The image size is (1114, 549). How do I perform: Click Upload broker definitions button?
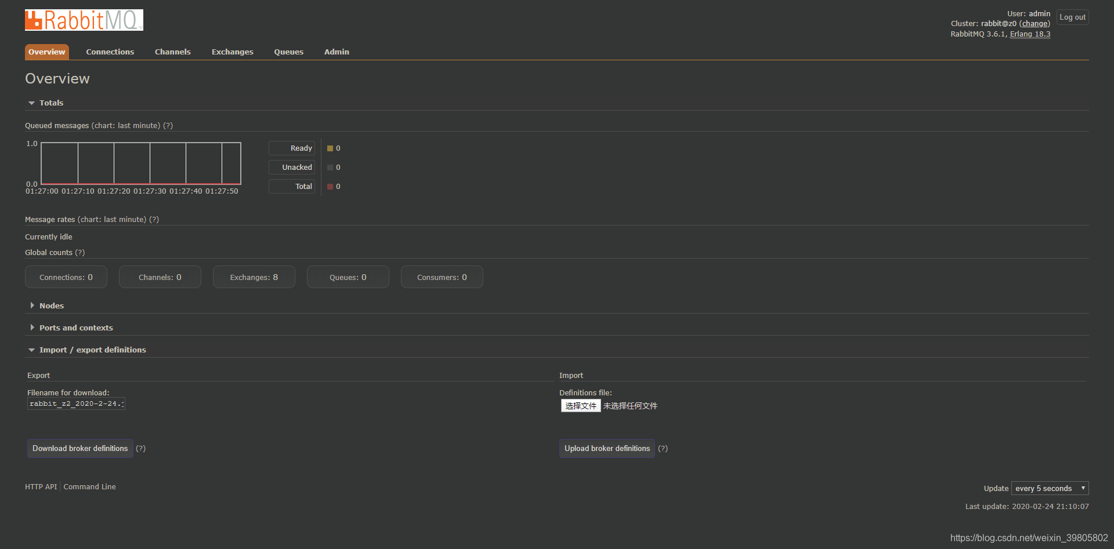pyautogui.click(x=607, y=449)
